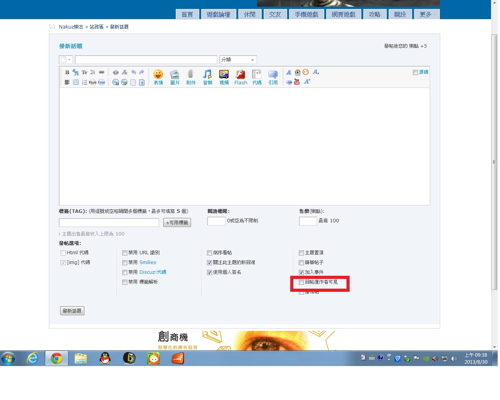The width and height of the screenshot is (500, 400).
Task: Open Windows Explorer from the taskbar
Action: coord(81,358)
